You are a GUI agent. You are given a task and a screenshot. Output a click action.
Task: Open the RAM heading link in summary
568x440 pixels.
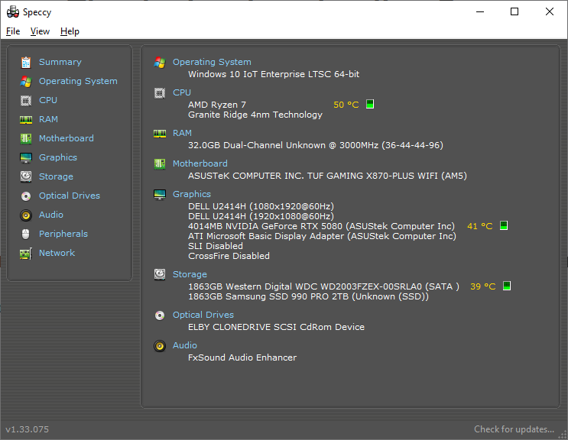(x=182, y=134)
